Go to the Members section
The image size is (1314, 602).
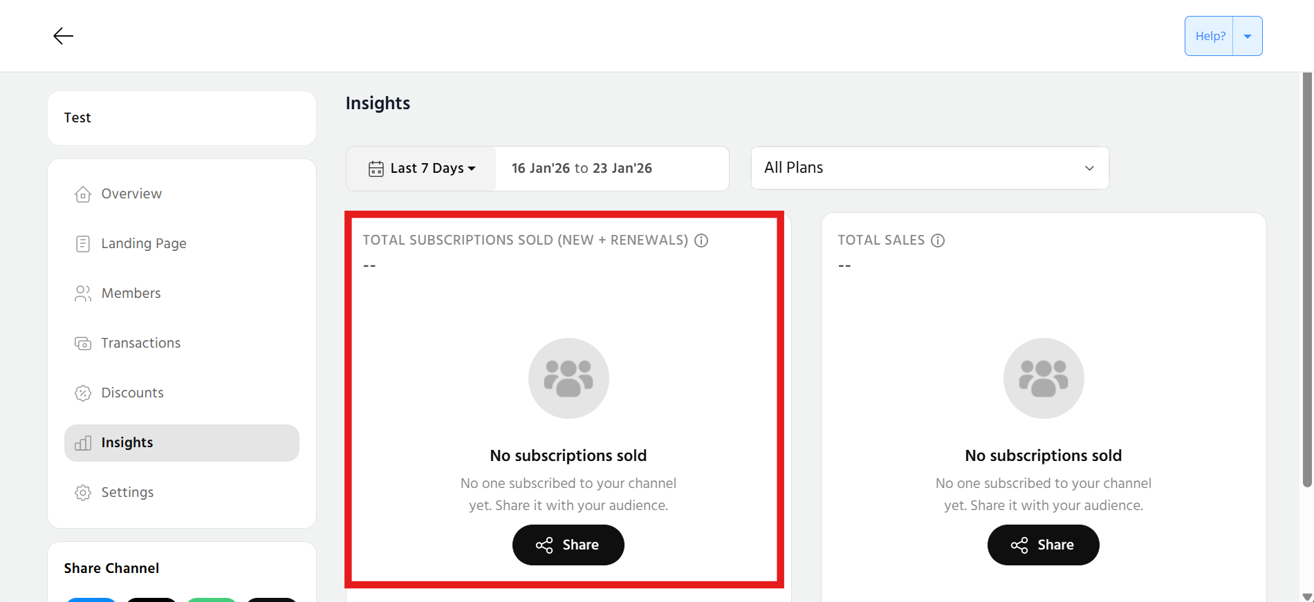tap(131, 294)
